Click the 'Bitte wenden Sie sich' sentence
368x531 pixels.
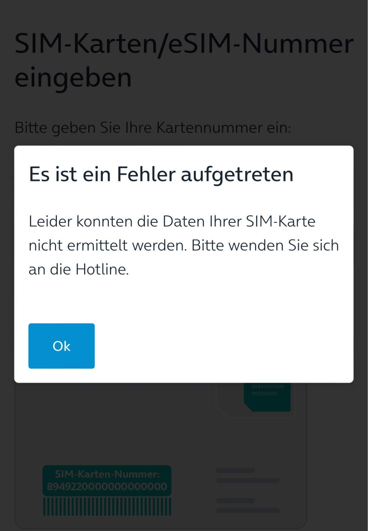tap(265, 245)
